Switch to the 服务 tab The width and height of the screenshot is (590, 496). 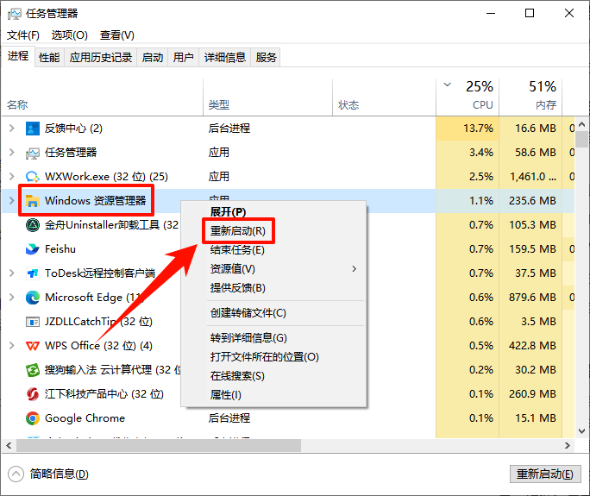coord(266,58)
